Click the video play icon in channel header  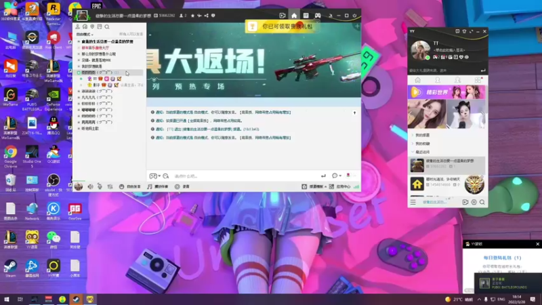pyautogui.click(x=282, y=16)
